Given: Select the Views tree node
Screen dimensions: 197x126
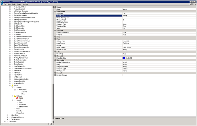Looking at the screenshot, I should point(18,109).
